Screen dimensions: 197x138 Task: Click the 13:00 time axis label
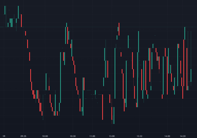coord(112,136)
